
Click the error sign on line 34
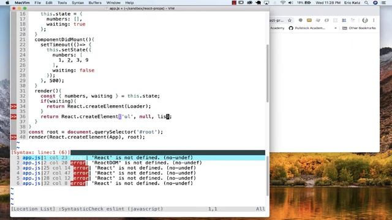13,106
